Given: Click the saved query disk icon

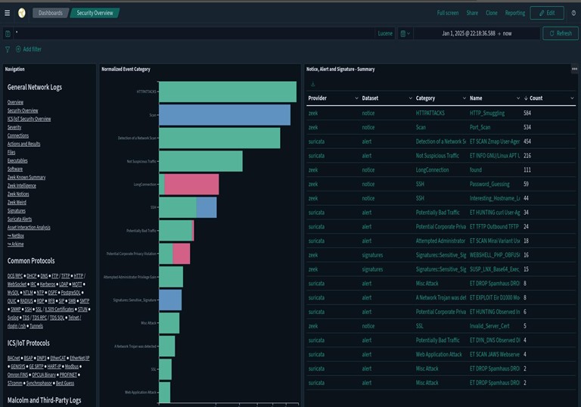Looking at the screenshot, I should click(8, 33).
